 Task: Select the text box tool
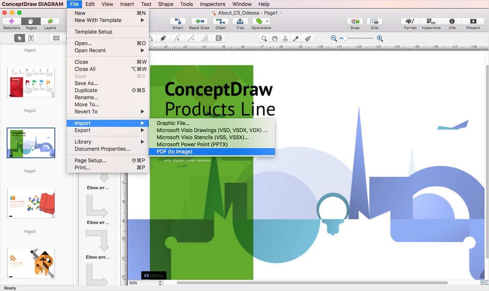(31, 38)
